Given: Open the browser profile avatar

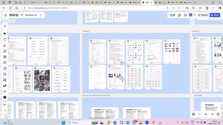Looking at the screenshot, I should click(x=207, y=8).
